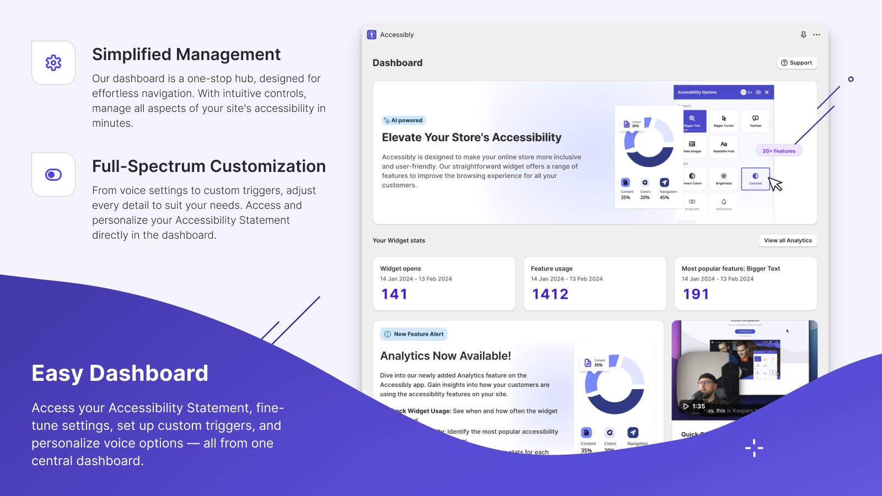This screenshot has width=882, height=496.
Task: Toggle Contrast on
Action: (755, 179)
